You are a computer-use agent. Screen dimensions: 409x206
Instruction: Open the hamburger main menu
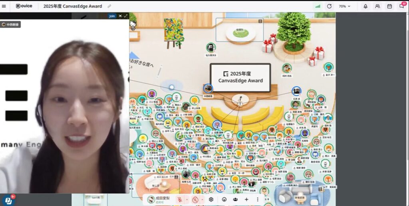[4, 6]
